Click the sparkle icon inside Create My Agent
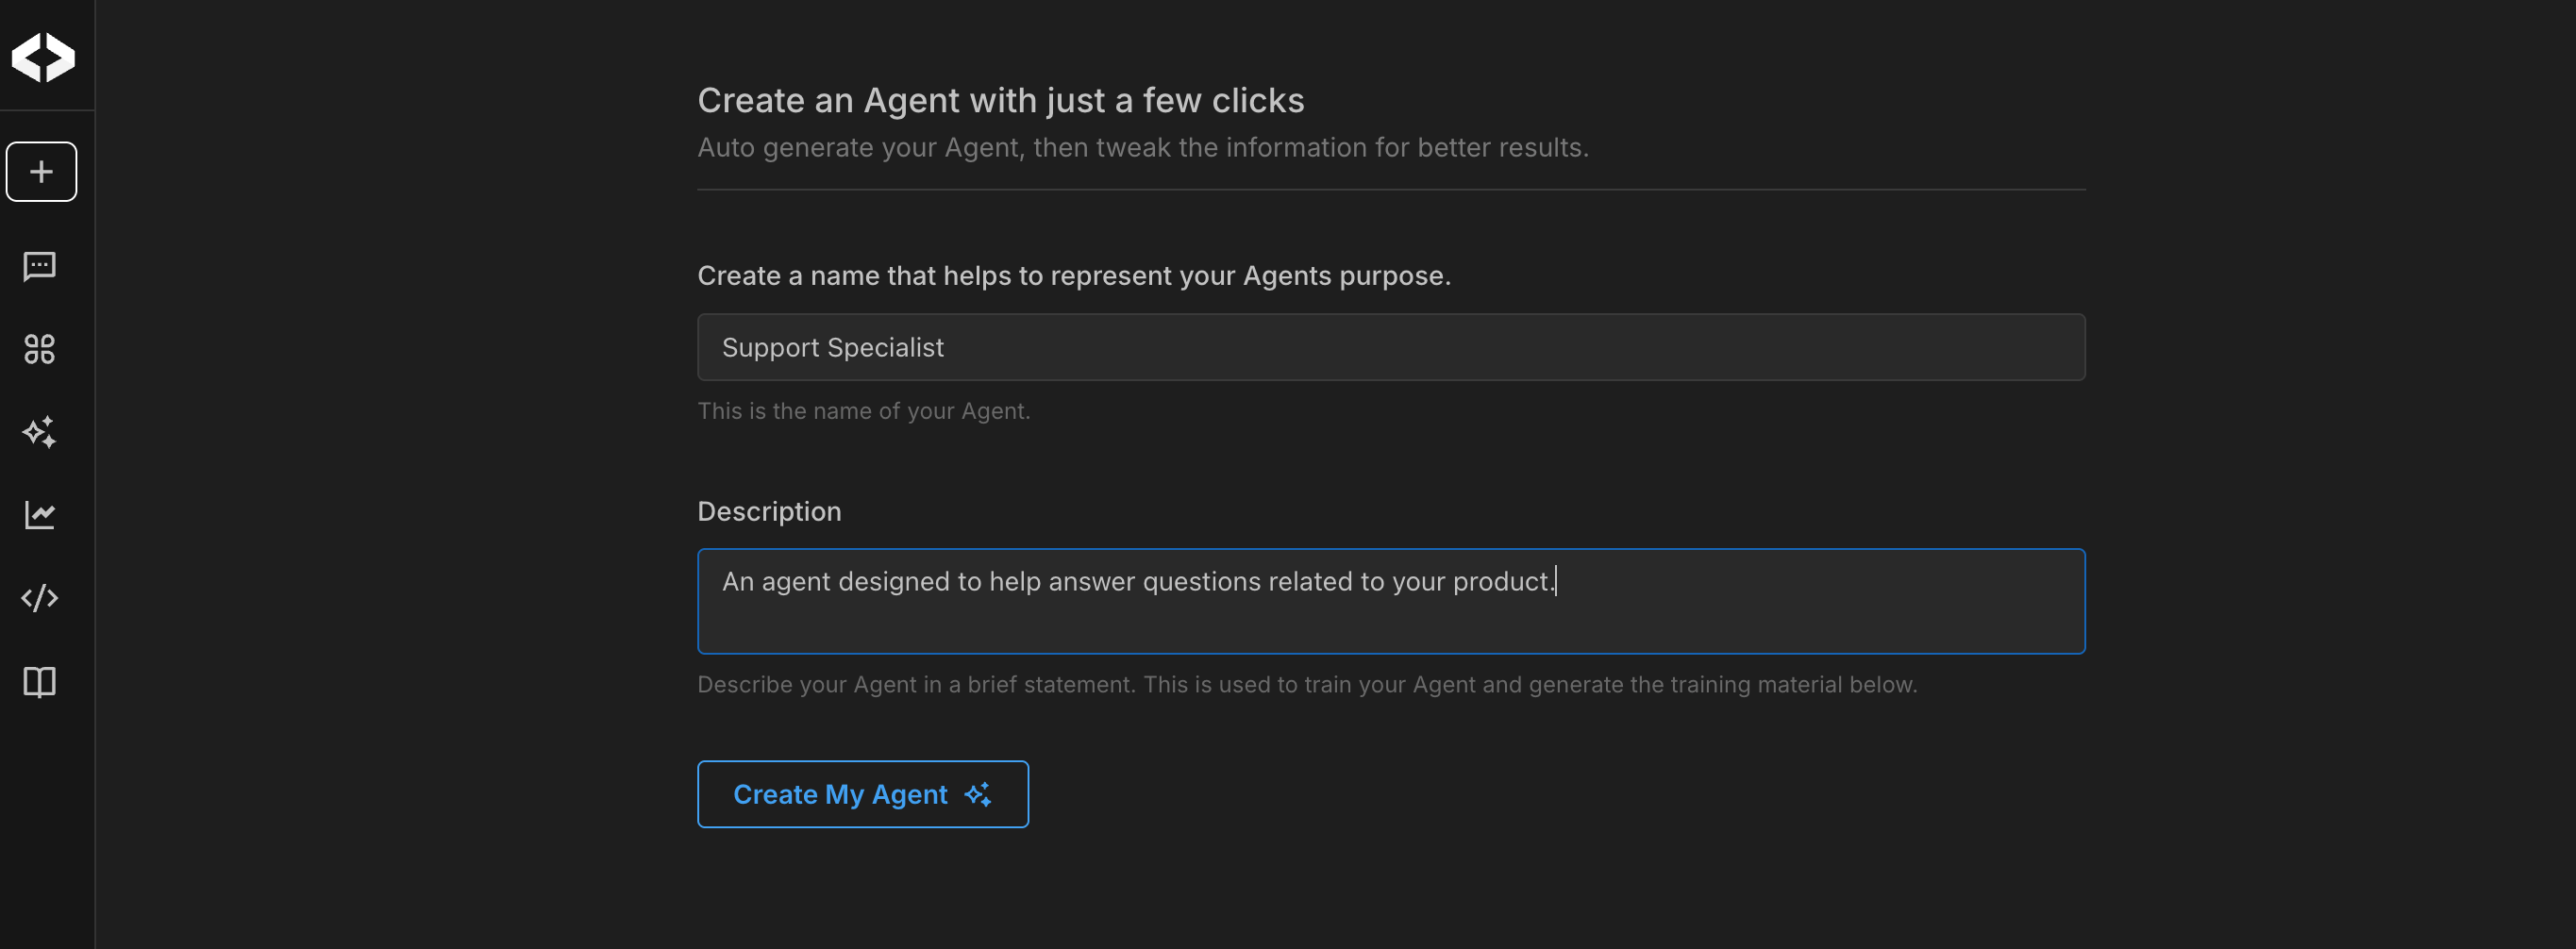2576x949 pixels. point(978,794)
